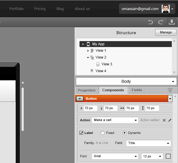Click the page icon of View 1
Viewport: 178px width, 163px height.
tap(92, 51)
